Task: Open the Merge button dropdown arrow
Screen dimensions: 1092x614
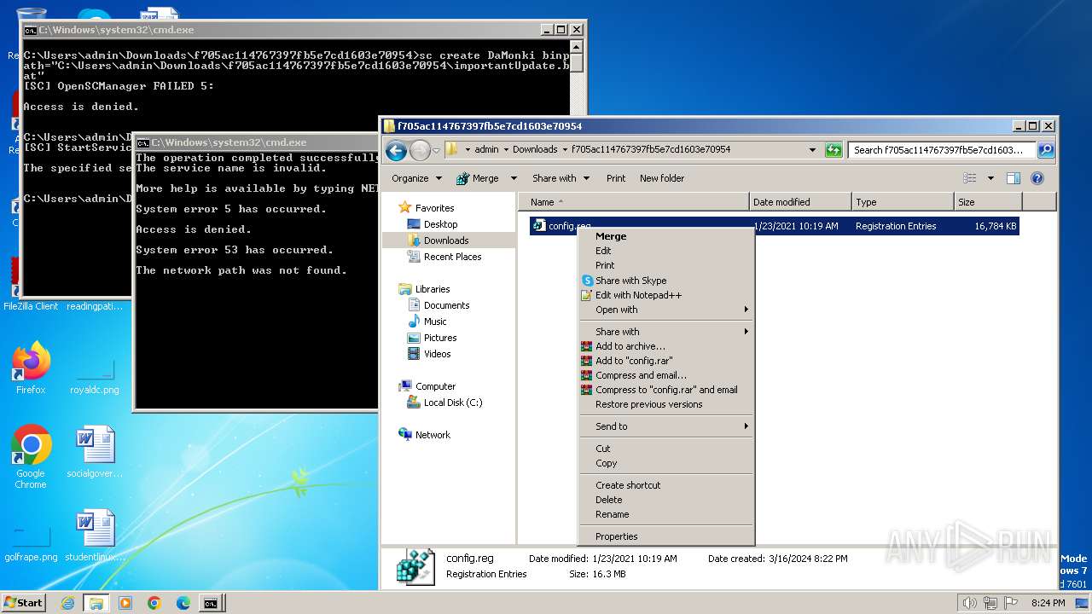Action: tap(514, 178)
